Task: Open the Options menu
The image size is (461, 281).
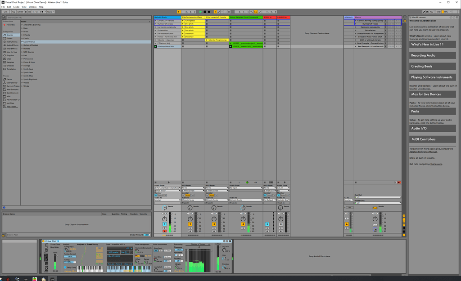Action: coord(32,7)
